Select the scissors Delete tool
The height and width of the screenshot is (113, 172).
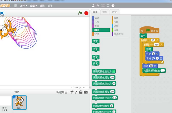click(x=98, y=6)
